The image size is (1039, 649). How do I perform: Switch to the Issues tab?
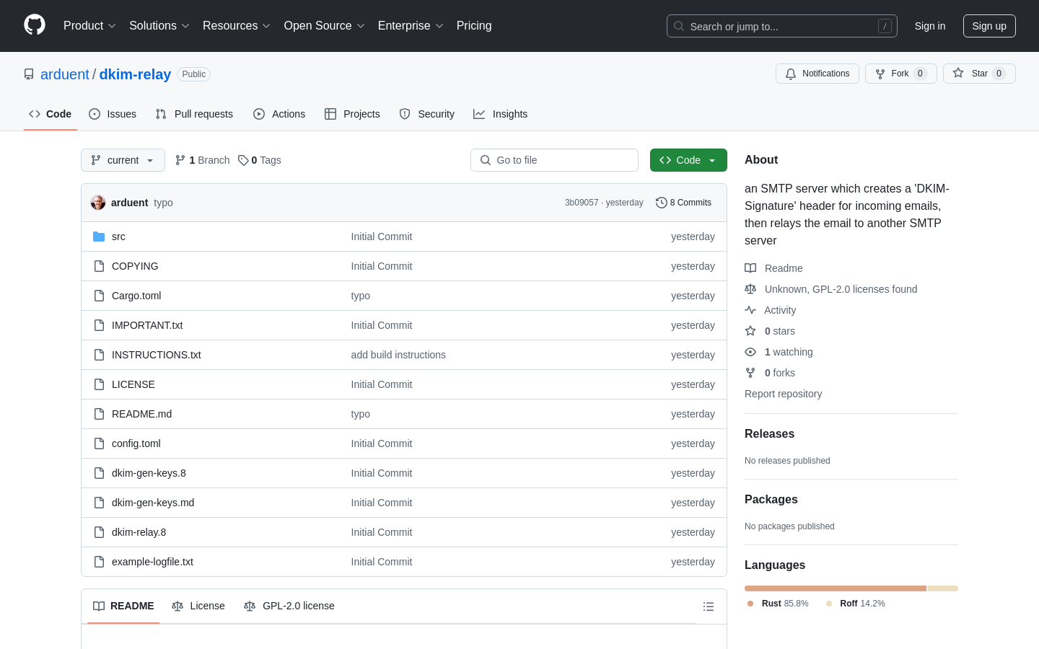pyautogui.click(x=113, y=114)
